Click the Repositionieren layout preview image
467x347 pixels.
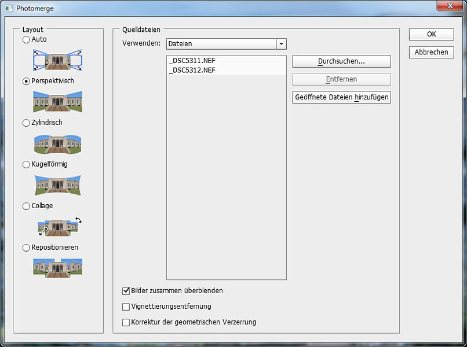click(57, 268)
